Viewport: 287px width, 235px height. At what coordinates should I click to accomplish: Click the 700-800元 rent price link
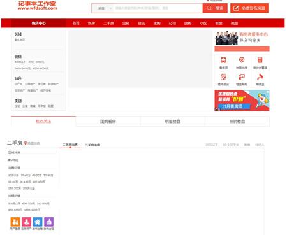tap(43, 203)
